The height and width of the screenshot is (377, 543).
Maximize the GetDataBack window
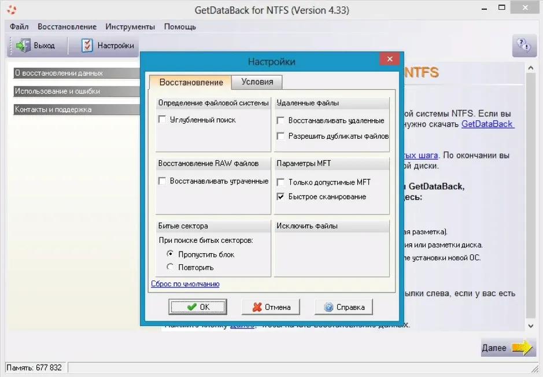click(502, 8)
